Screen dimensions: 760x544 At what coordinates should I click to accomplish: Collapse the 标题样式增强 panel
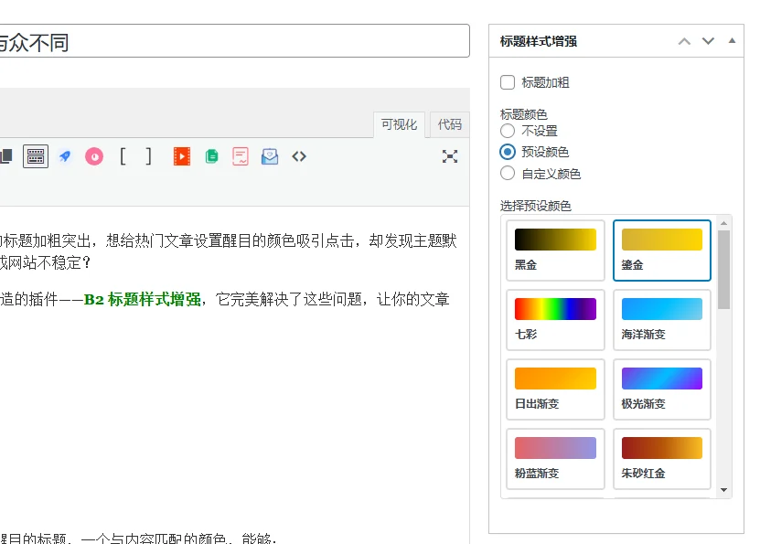coord(732,41)
